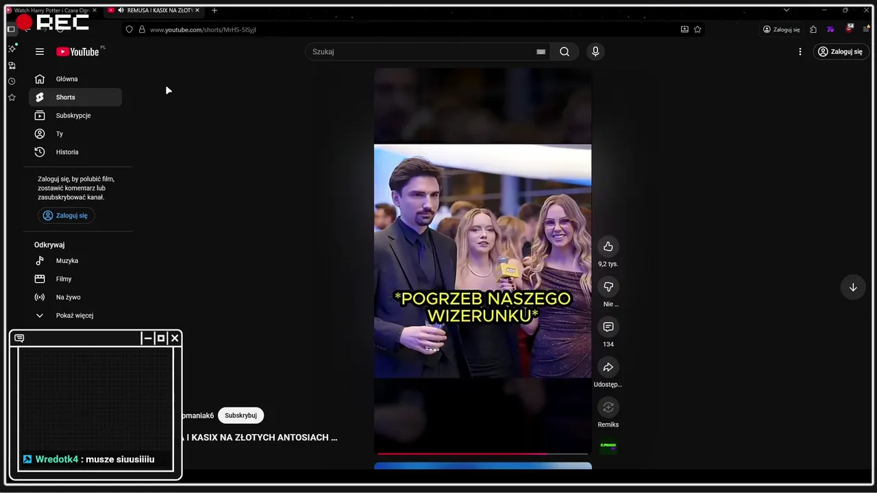Open Na żywo under Odkrywaj

tap(75, 297)
